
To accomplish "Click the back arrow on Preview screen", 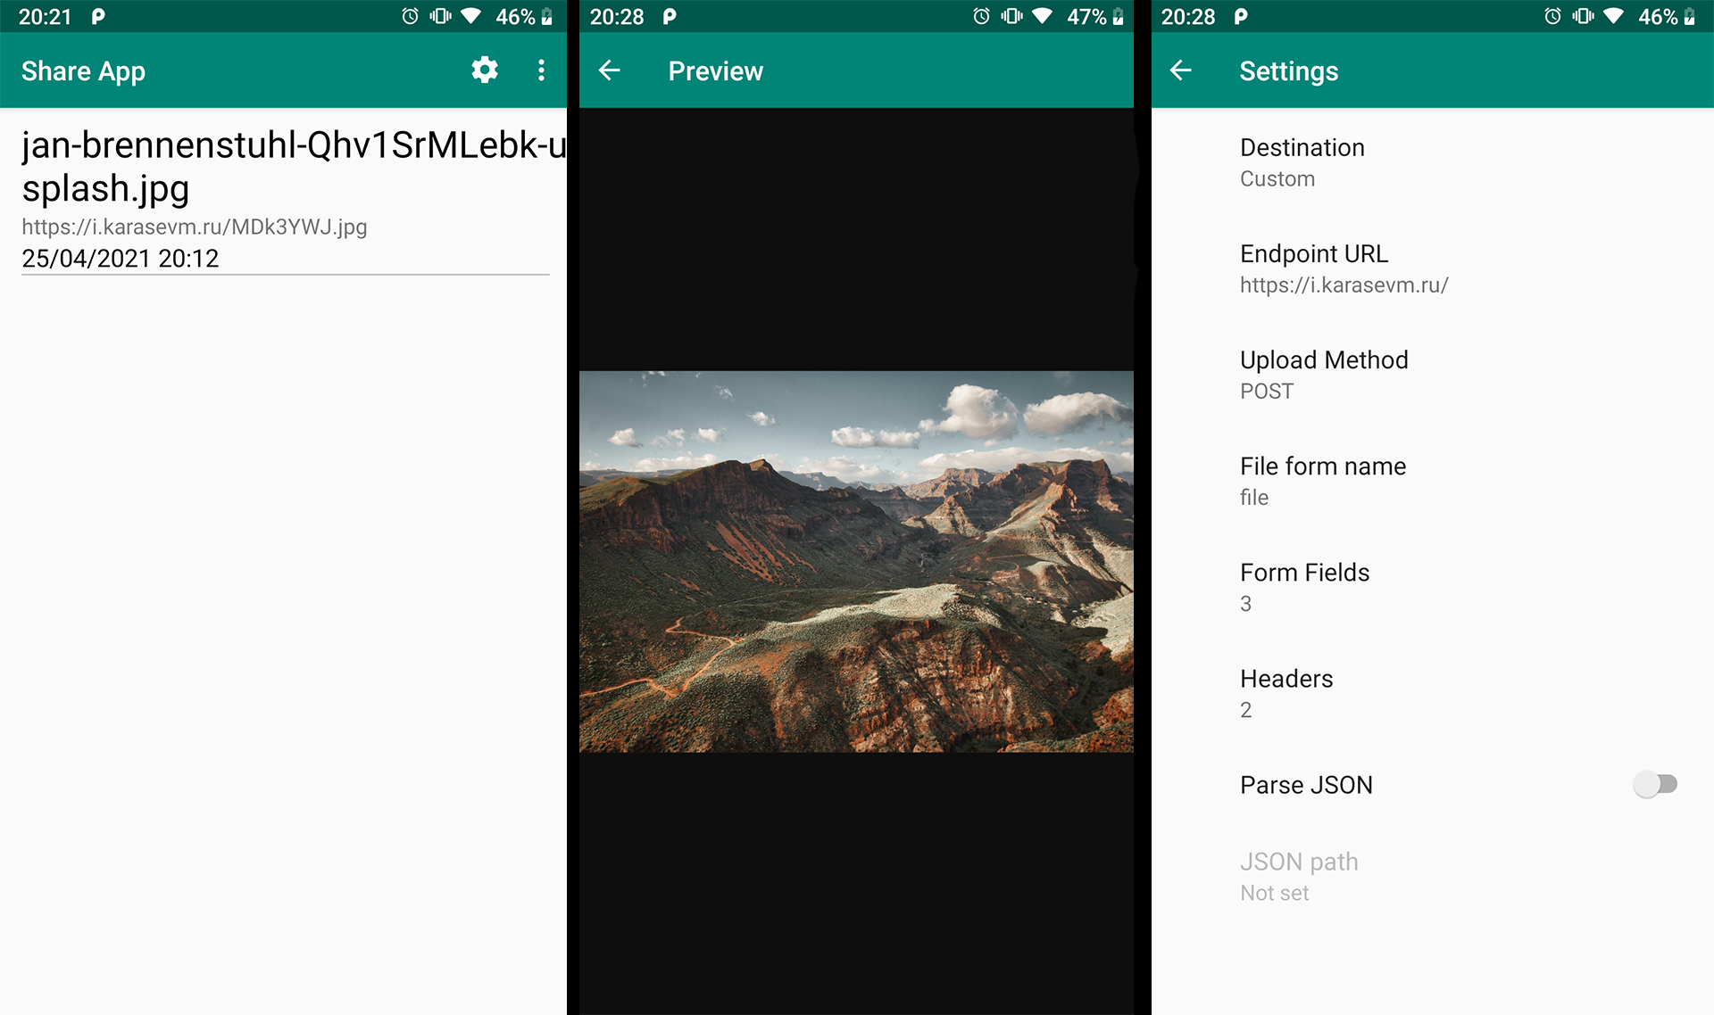I will pyautogui.click(x=609, y=70).
